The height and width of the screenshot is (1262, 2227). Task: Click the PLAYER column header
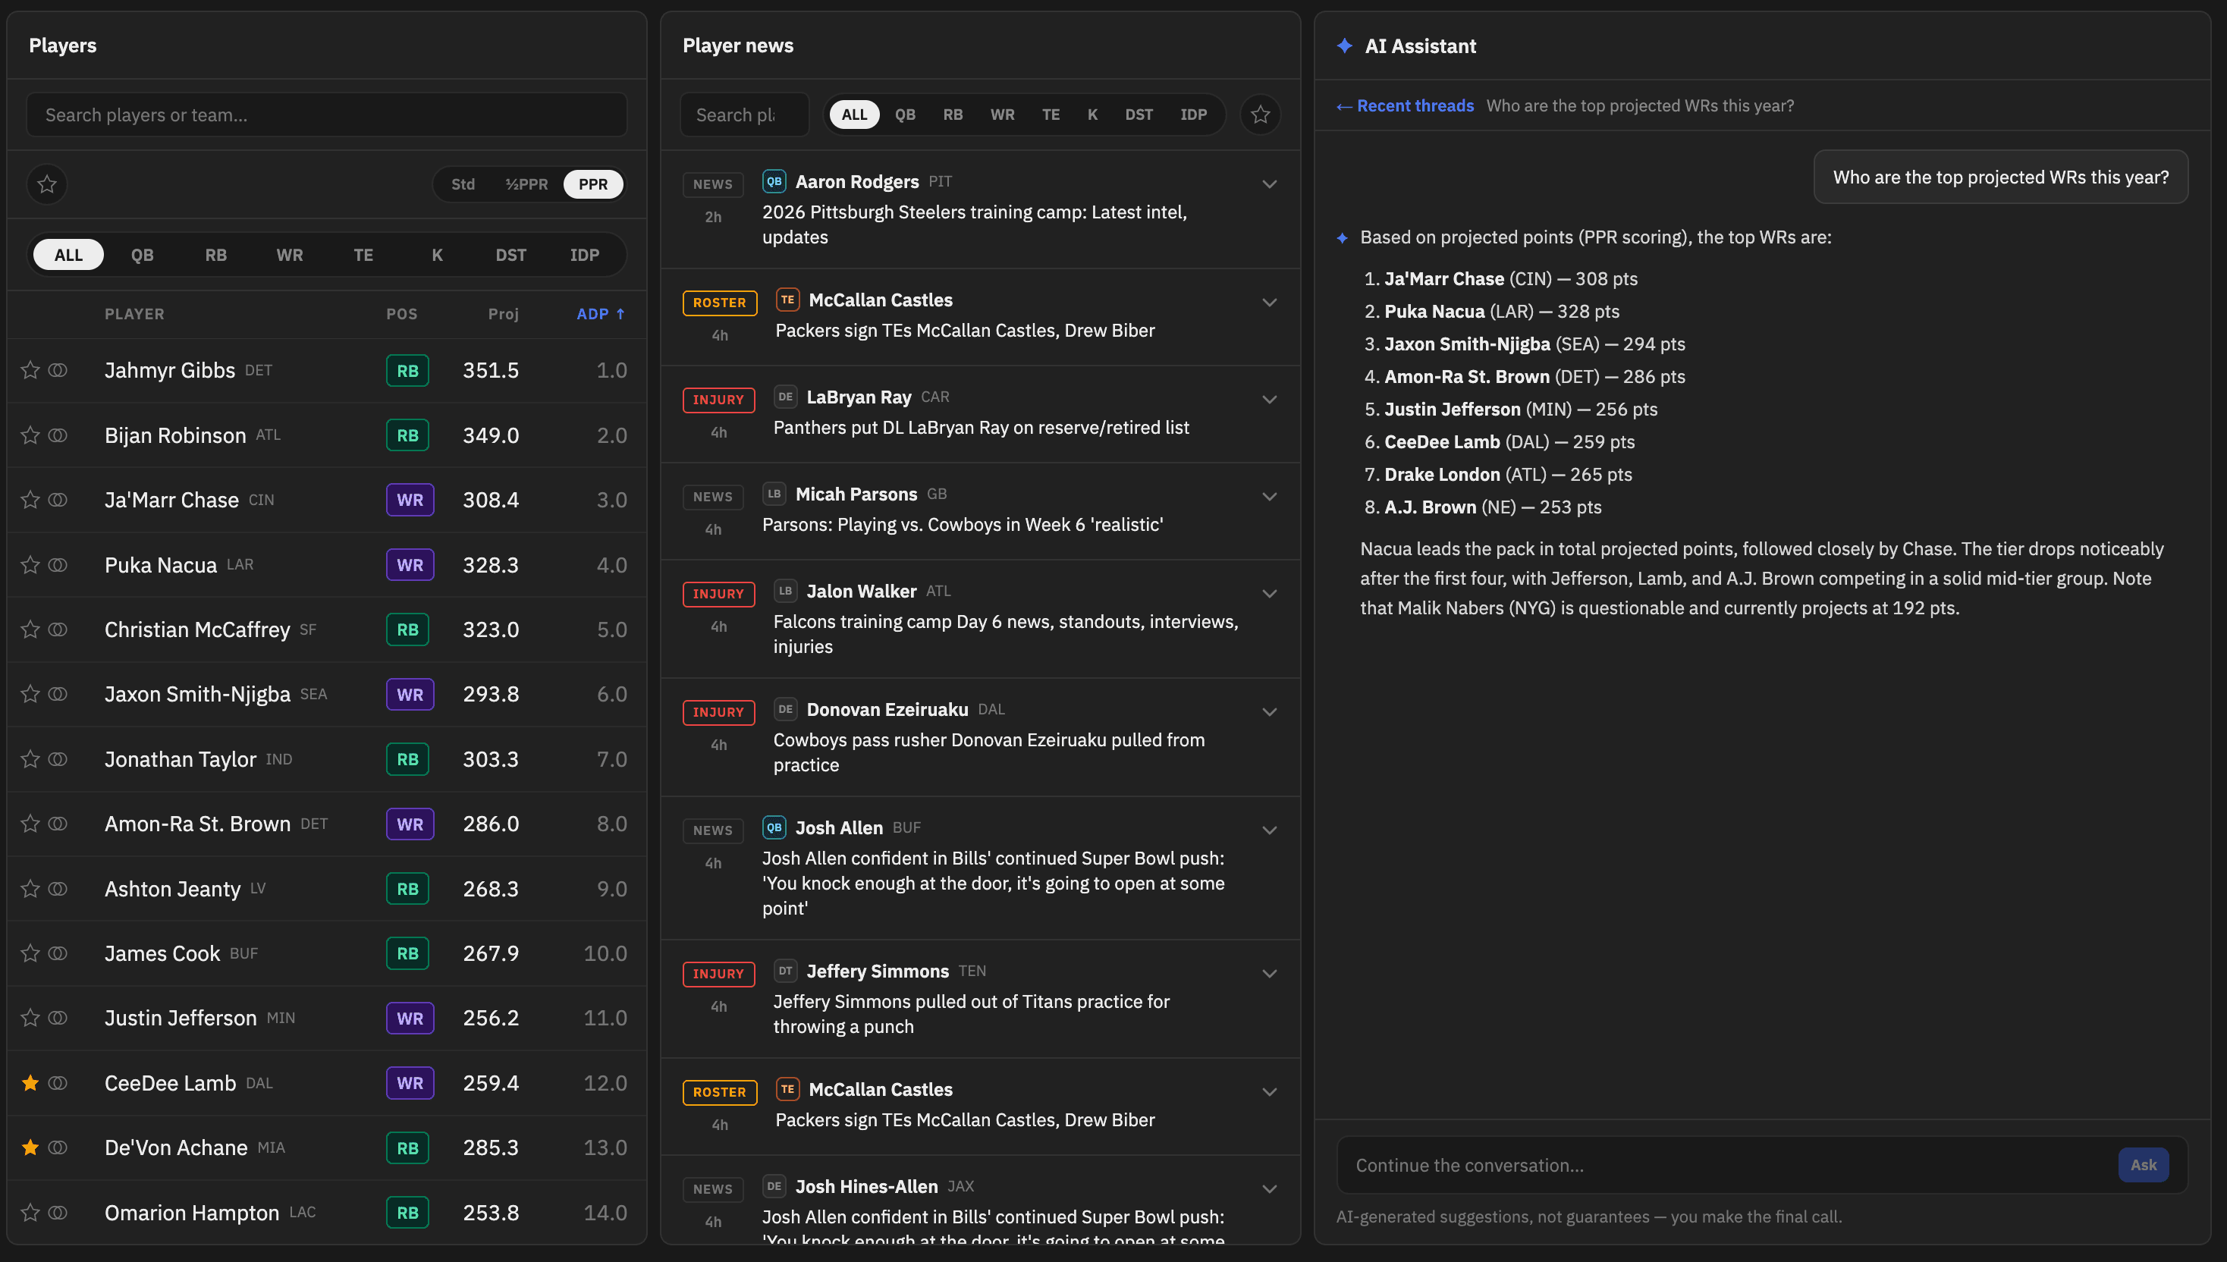134,314
